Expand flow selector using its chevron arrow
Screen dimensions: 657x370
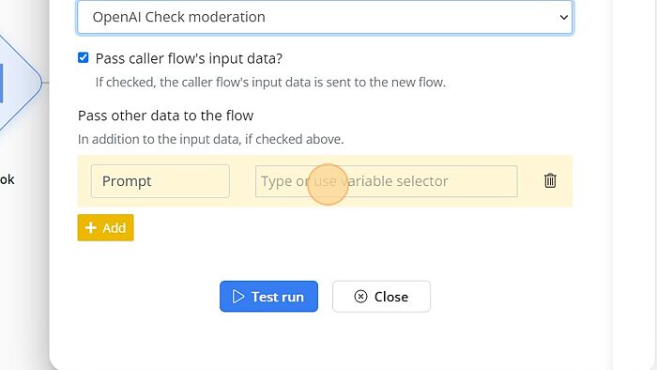pyautogui.click(x=563, y=17)
